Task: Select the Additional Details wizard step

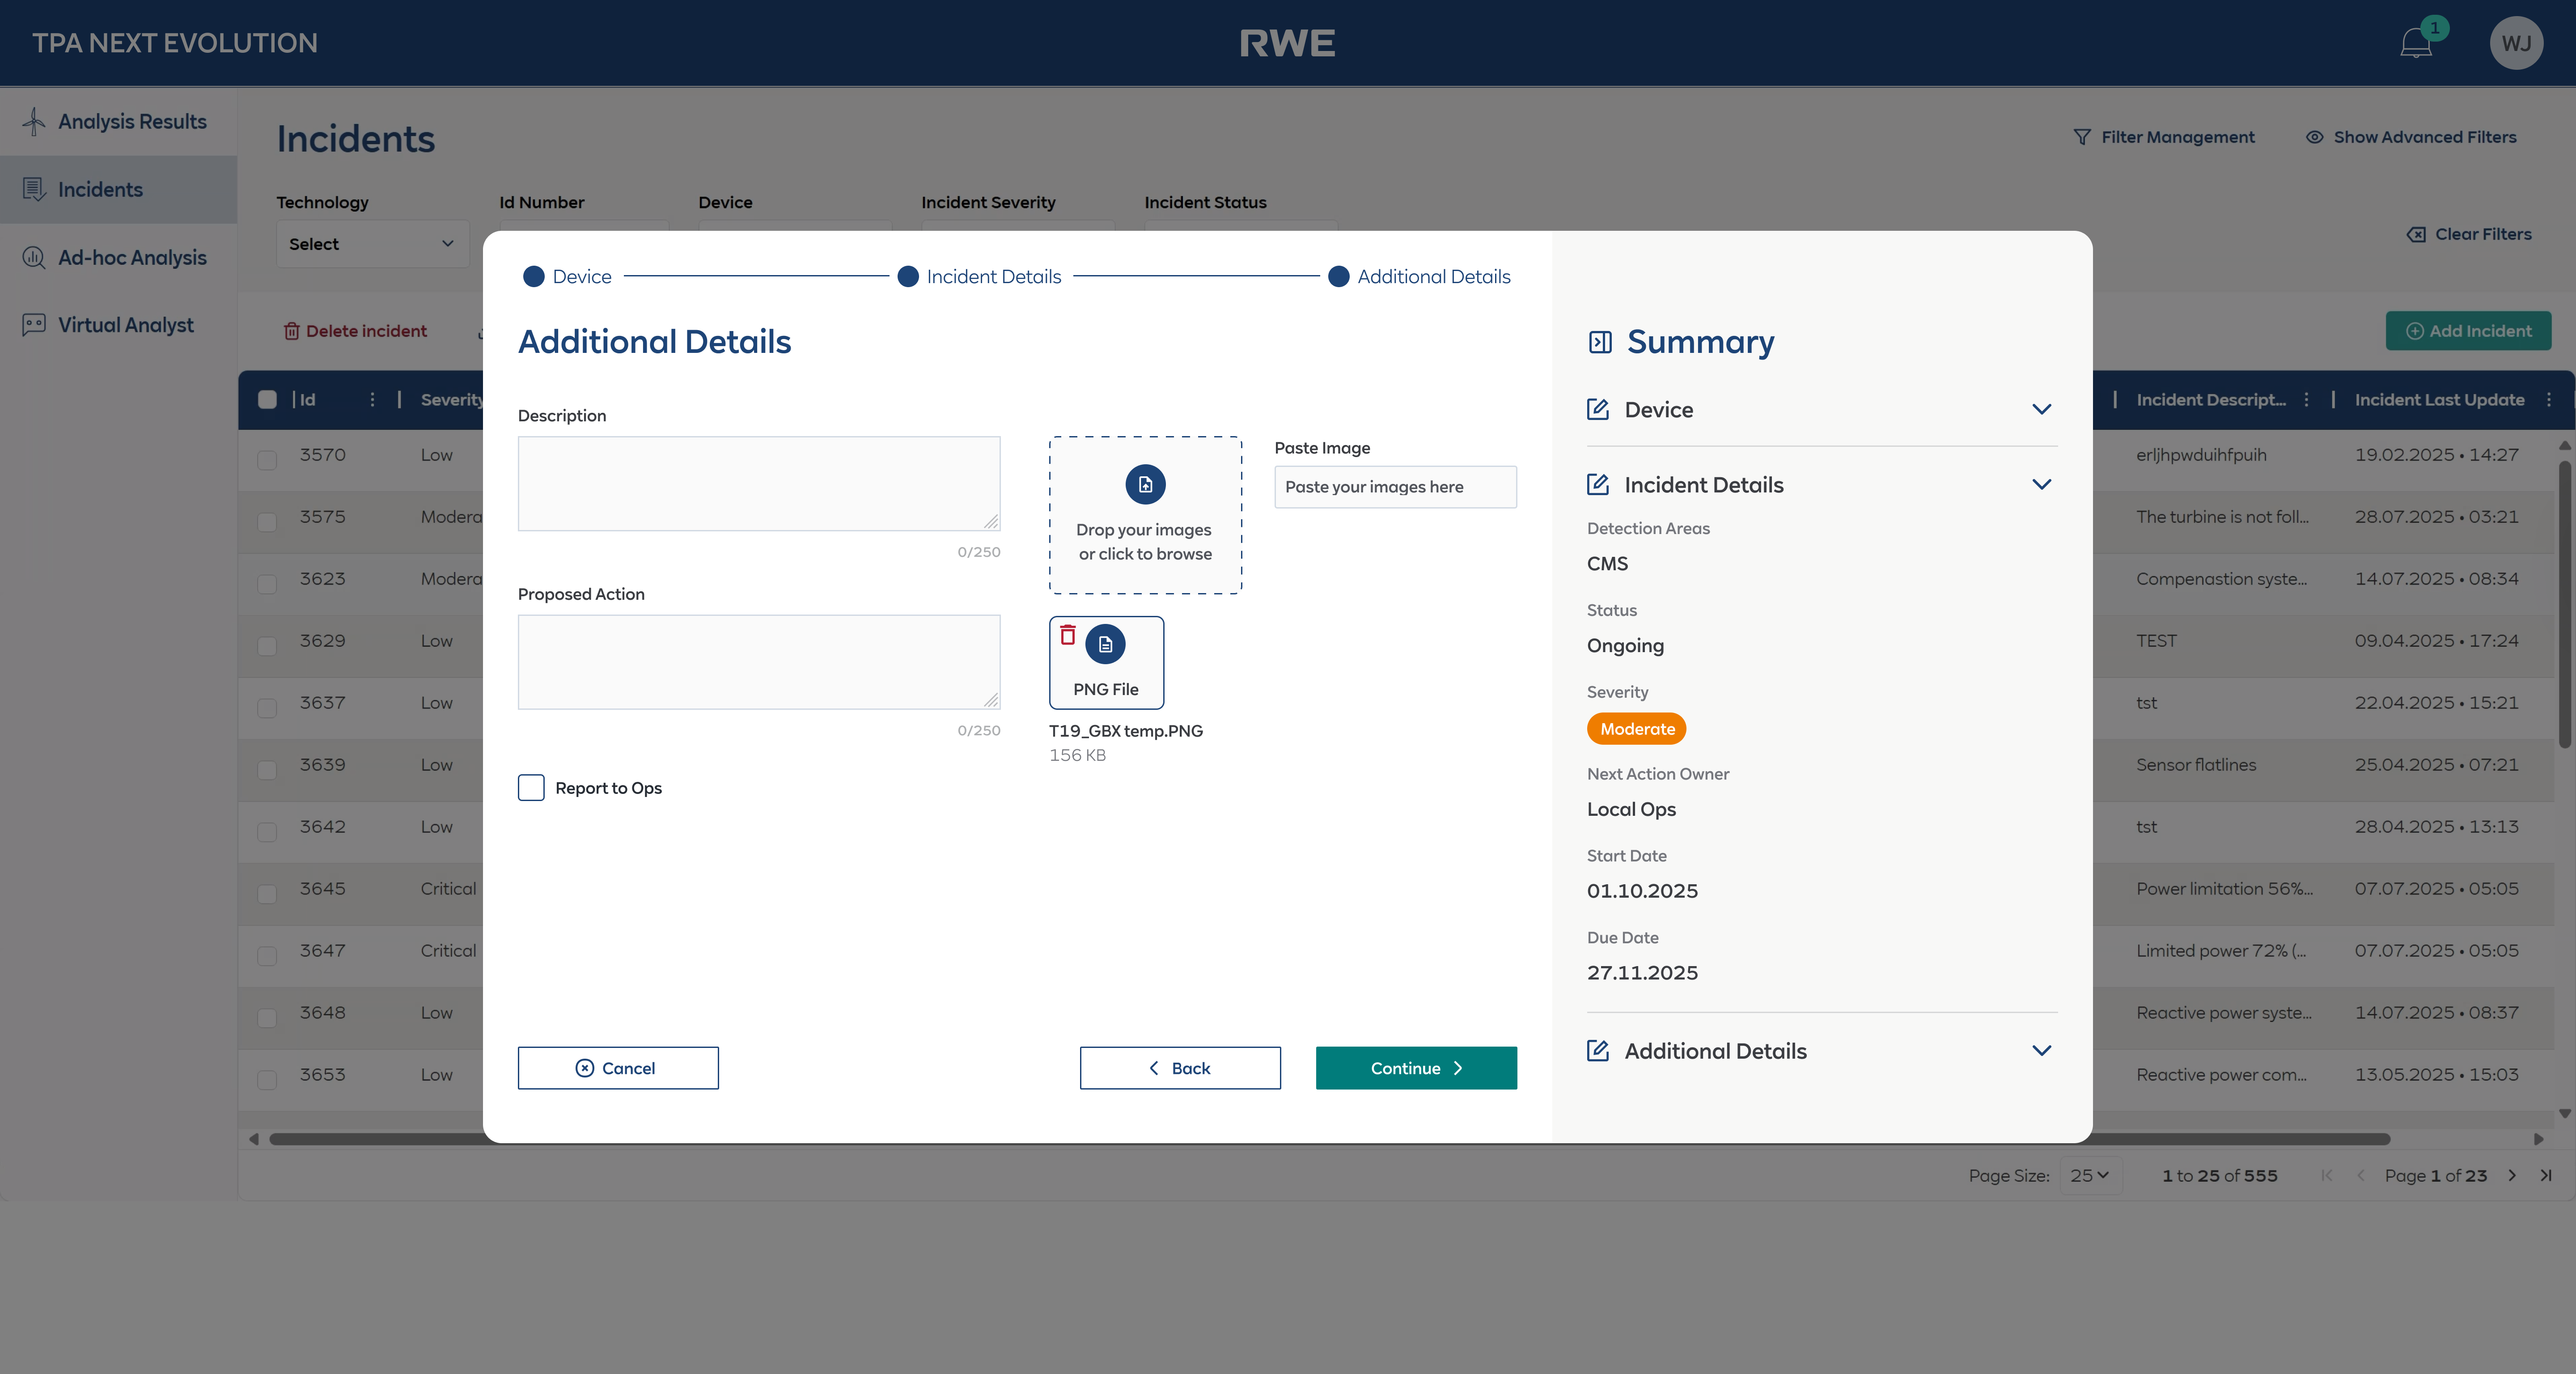Action: (x=1419, y=276)
